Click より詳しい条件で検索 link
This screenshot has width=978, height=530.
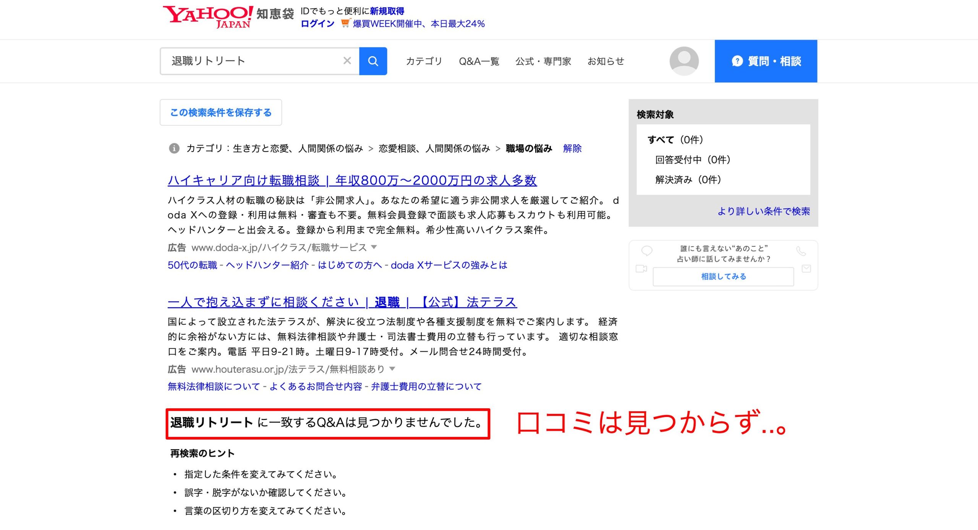(763, 211)
